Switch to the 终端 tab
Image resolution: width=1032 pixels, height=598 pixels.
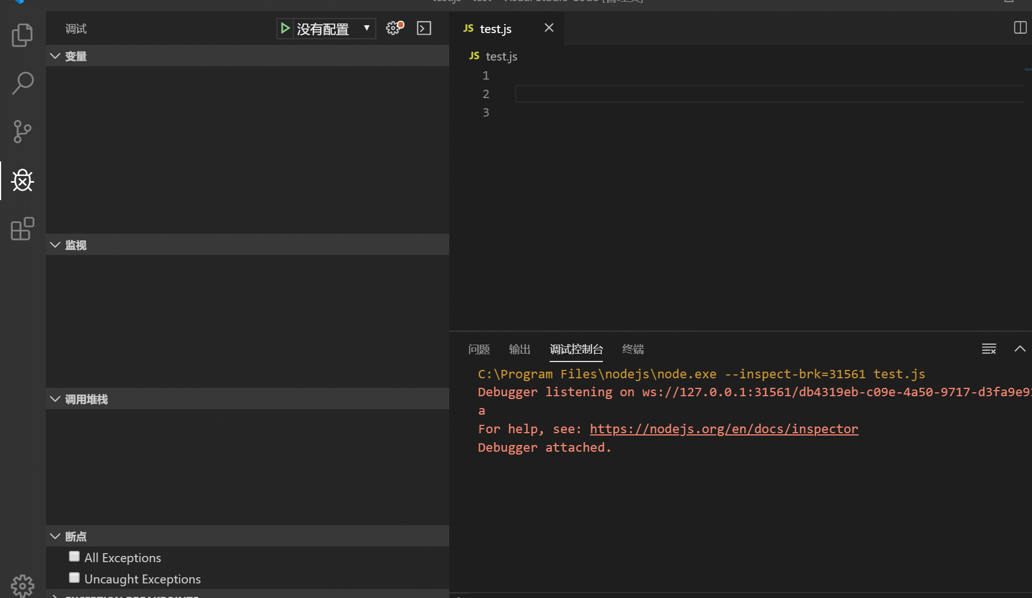coord(633,349)
